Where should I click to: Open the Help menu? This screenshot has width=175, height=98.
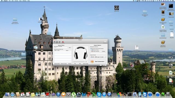(x=28, y=1)
